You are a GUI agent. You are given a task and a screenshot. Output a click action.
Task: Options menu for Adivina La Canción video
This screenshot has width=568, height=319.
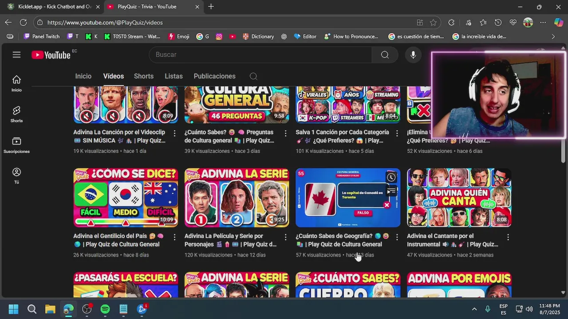click(x=174, y=133)
